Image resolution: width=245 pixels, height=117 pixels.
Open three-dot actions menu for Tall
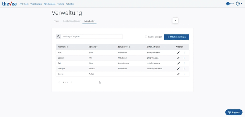(184, 63)
